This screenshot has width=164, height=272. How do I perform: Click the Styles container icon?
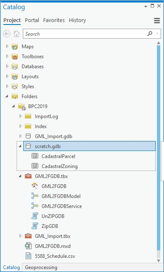tap(15, 87)
